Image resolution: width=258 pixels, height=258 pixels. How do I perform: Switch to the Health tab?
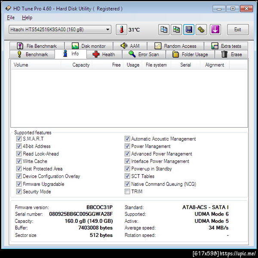click(x=104, y=54)
